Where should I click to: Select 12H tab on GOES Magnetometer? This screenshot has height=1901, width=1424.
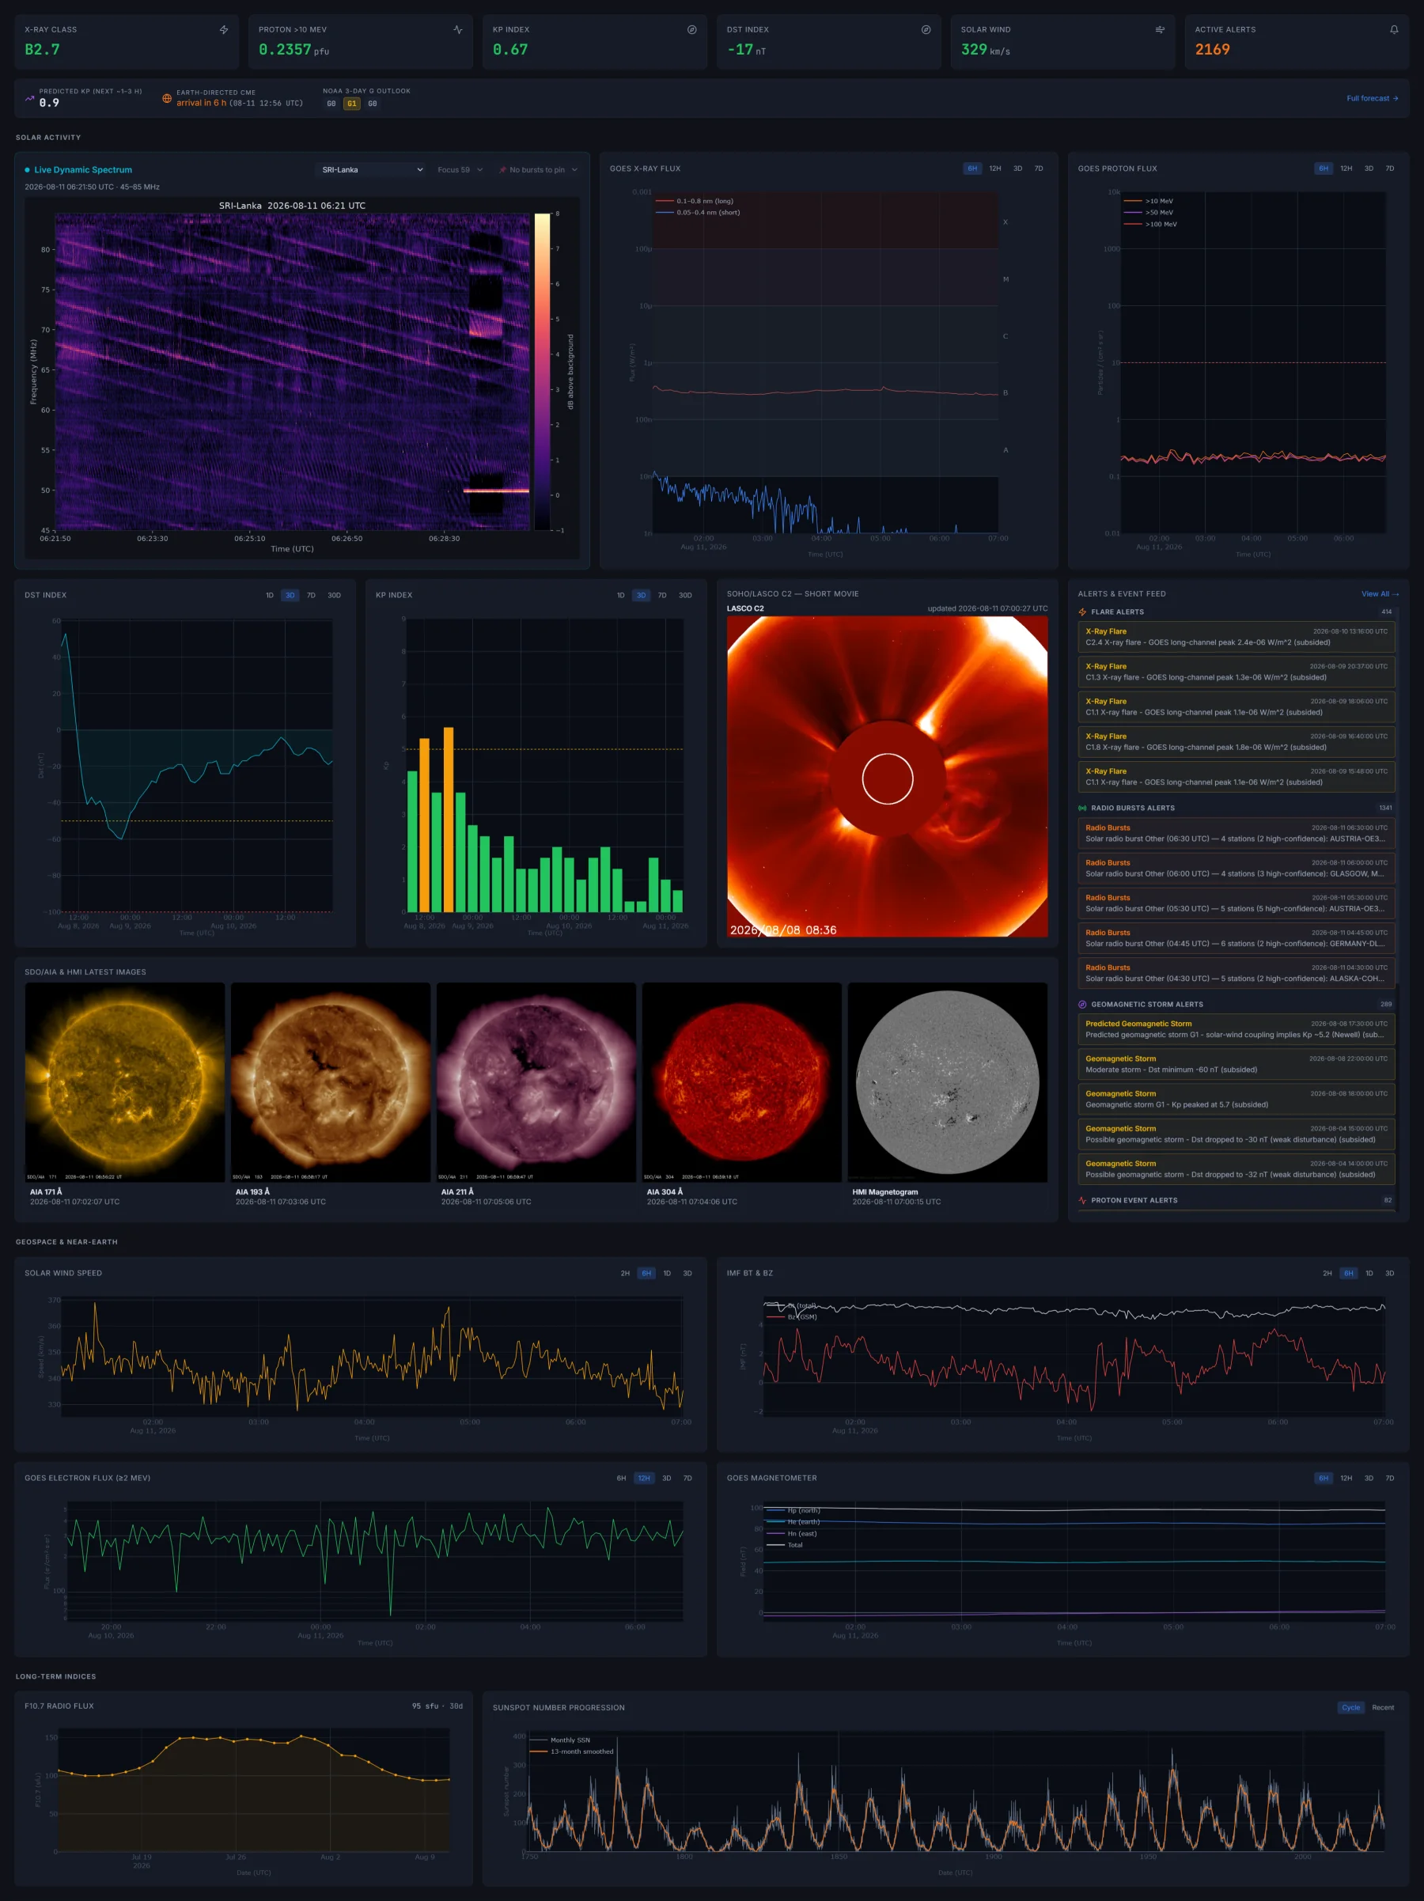click(x=1346, y=1479)
